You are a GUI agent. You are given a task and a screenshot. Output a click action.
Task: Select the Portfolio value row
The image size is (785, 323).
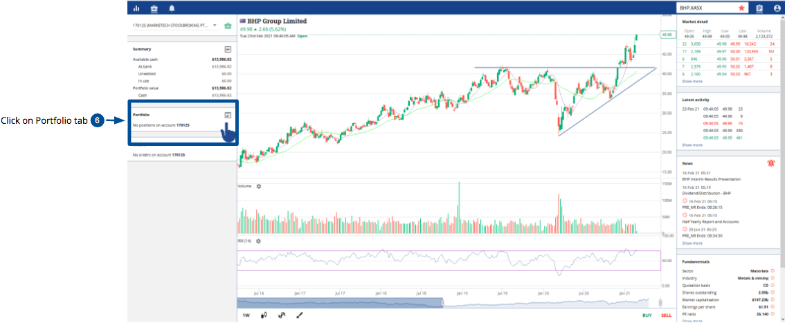182,88
